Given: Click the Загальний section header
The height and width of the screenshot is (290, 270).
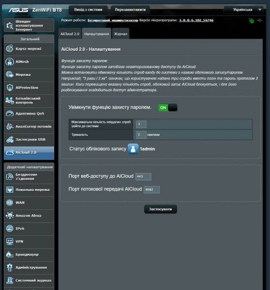Looking at the screenshot, I should click(30, 39).
